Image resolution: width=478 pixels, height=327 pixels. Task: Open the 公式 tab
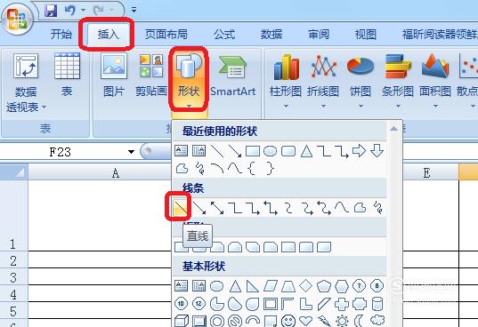point(224,34)
